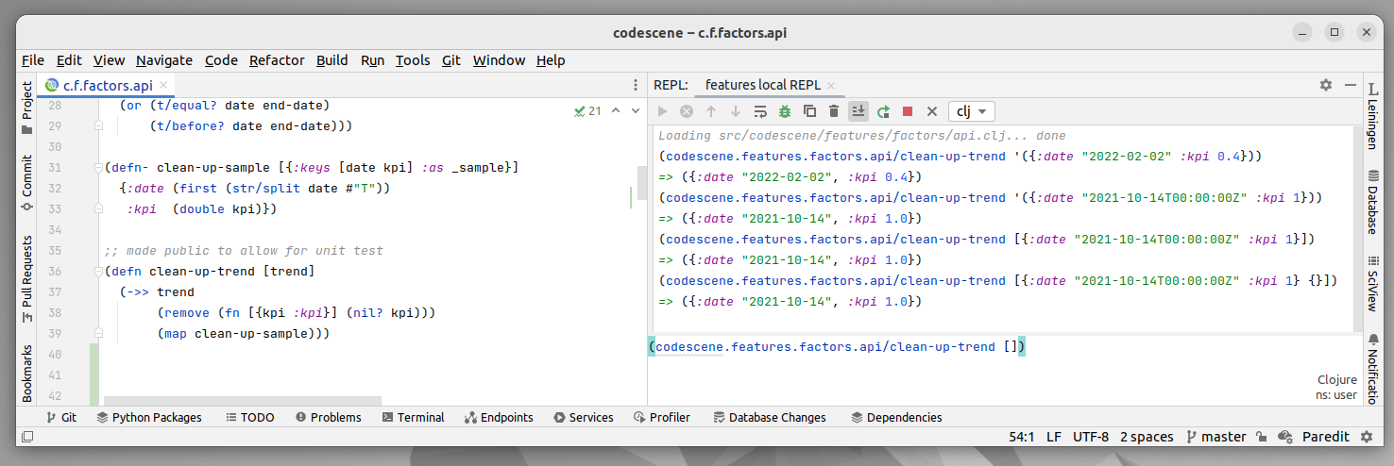Screen dimensions: 1394x466
Task: Change LF line separator in status bar
Action: pyautogui.click(x=1054, y=437)
